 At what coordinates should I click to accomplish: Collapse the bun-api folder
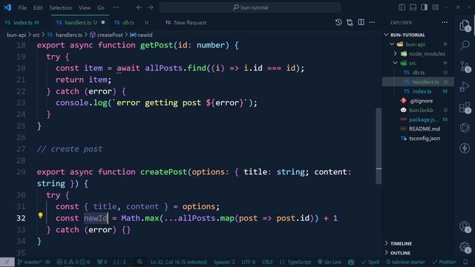click(392, 44)
